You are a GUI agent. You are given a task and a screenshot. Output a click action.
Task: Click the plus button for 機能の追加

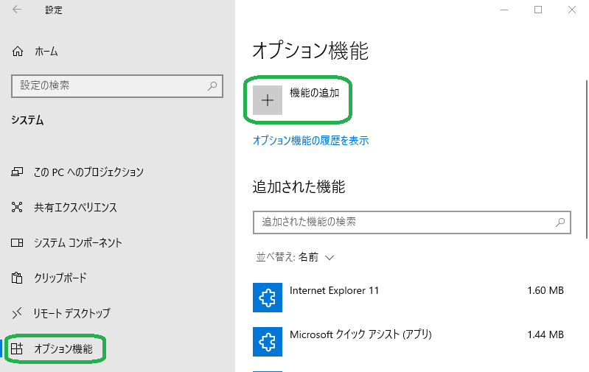(268, 100)
